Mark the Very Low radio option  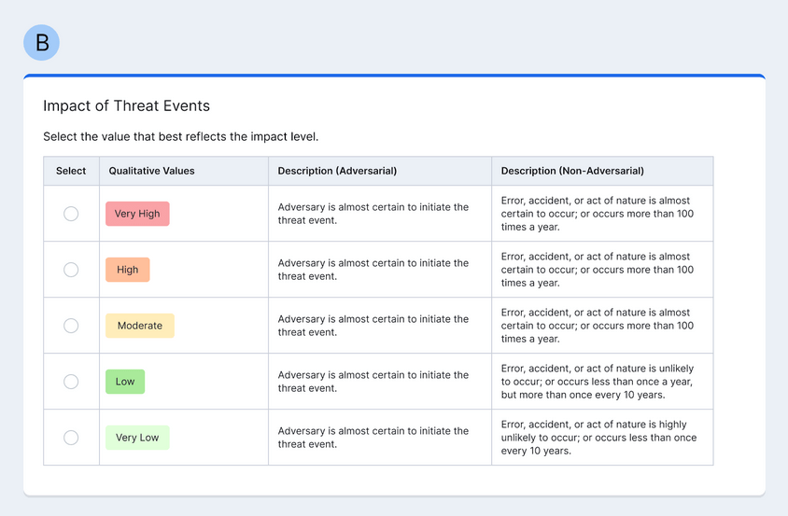pos(71,438)
